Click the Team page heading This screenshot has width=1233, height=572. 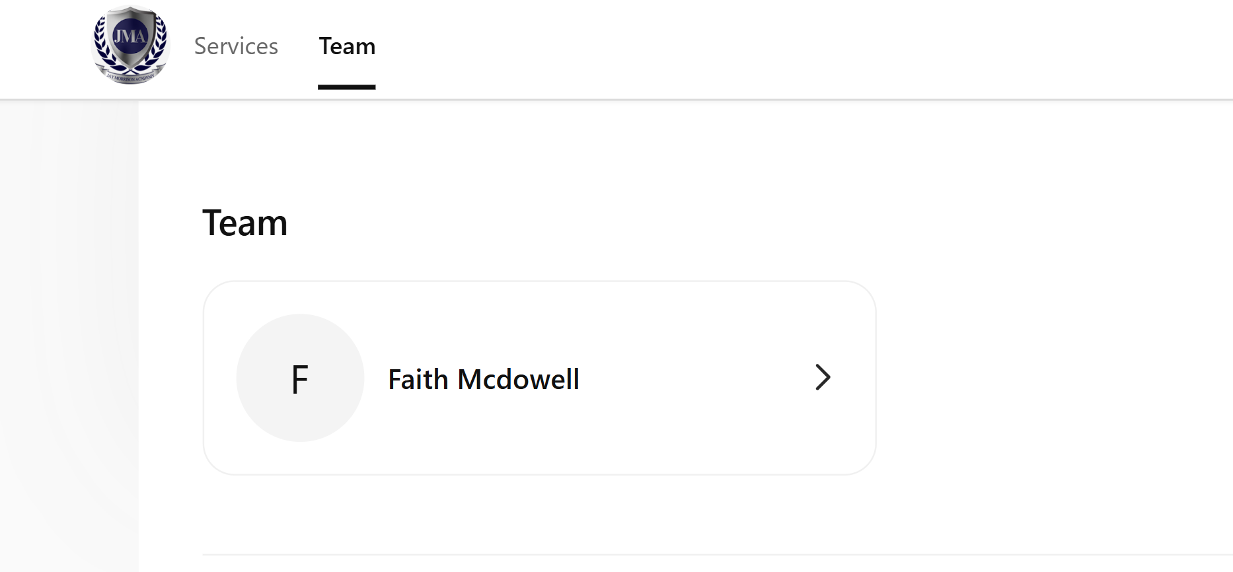pos(244,223)
